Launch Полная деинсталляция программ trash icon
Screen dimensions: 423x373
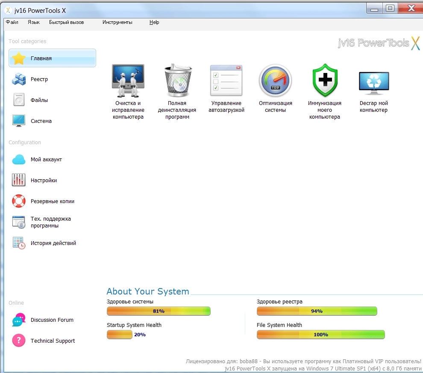click(x=178, y=80)
